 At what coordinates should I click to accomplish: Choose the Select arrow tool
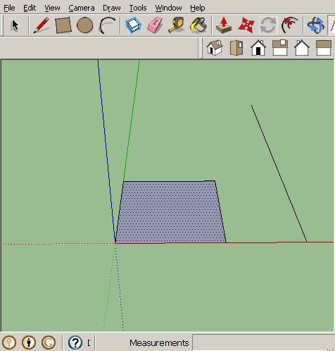pos(15,25)
